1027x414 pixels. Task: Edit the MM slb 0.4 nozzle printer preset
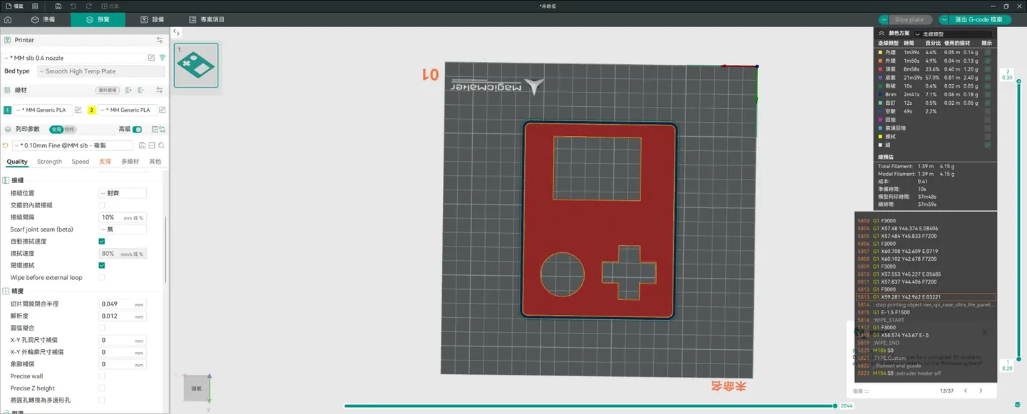(x=151, y=58)
